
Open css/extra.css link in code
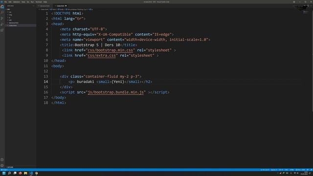pos(102,55)
